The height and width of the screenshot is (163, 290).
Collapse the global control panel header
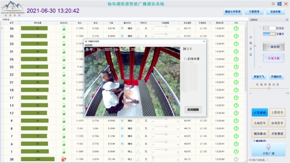click(287, 19)
